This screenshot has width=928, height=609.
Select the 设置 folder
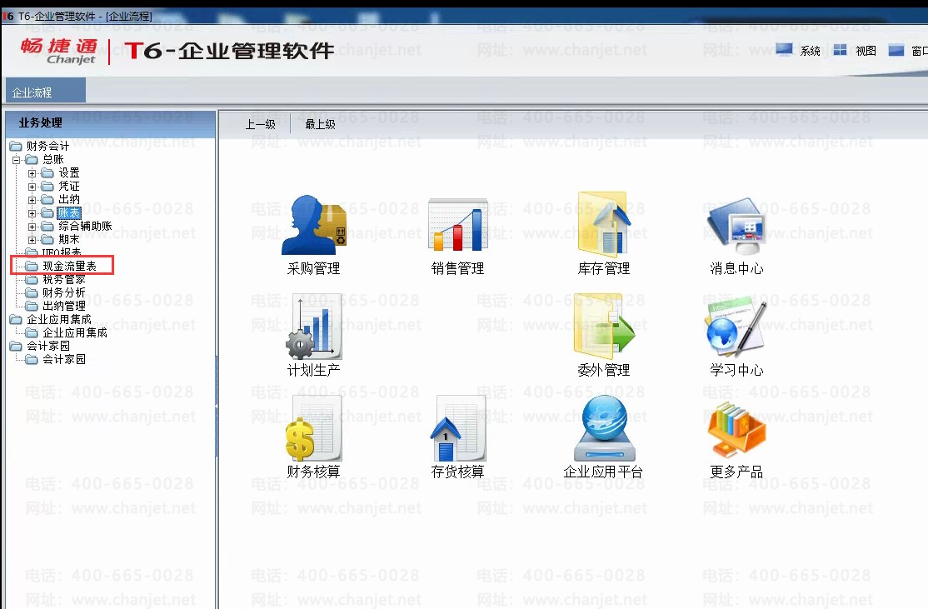click(x=68, y=172)
